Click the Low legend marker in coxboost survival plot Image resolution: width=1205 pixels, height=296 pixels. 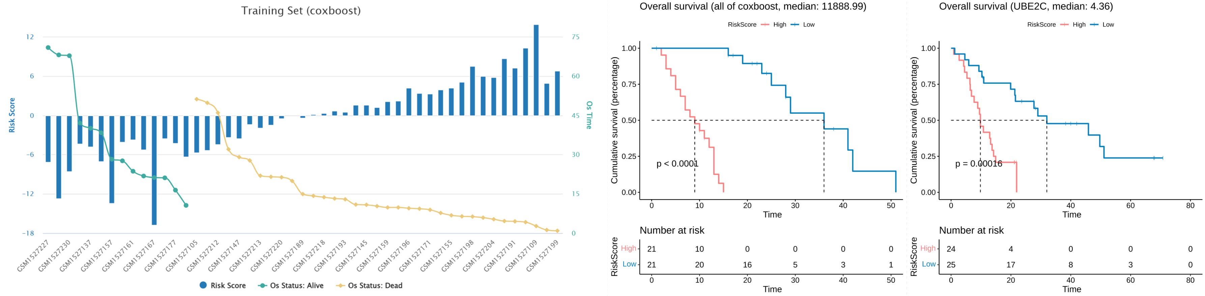pos(795,25)
